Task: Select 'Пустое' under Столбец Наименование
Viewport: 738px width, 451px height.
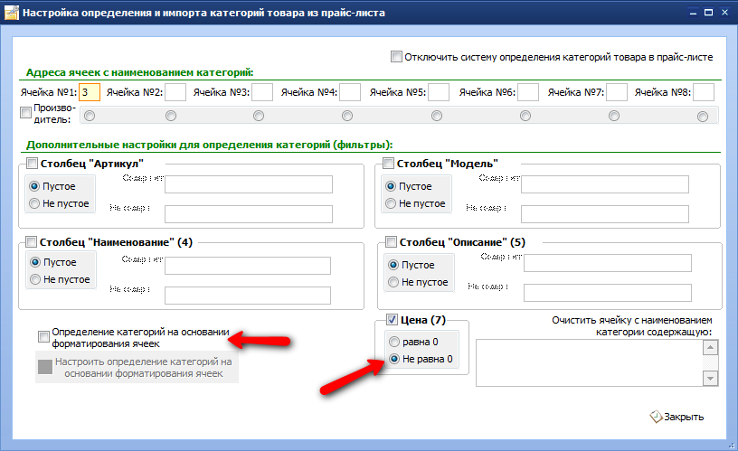Action: pyautogui.click(x=35, y=262)
